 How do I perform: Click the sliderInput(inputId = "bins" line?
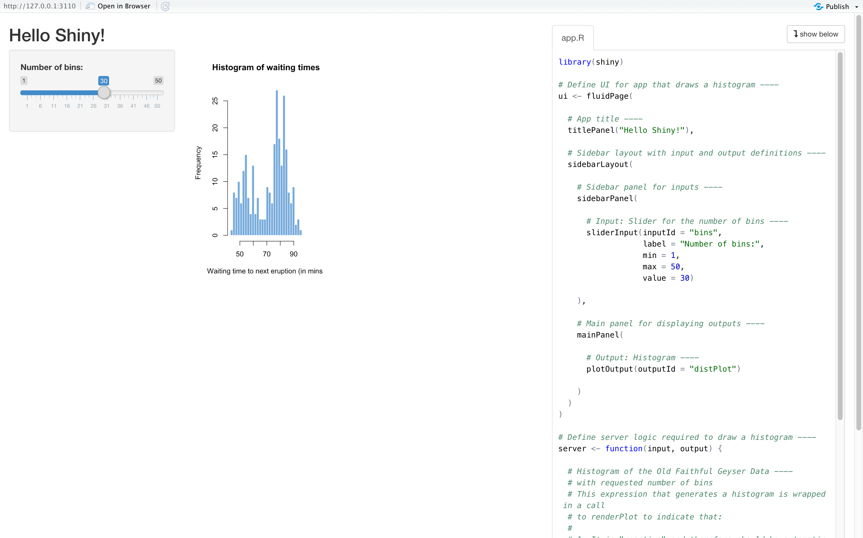(654, 233)
